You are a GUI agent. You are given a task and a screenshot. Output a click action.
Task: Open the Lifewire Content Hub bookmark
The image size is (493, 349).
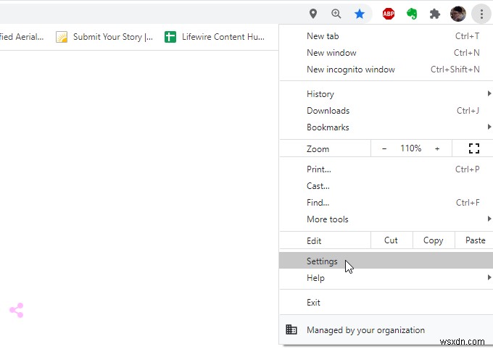[215, 37]
